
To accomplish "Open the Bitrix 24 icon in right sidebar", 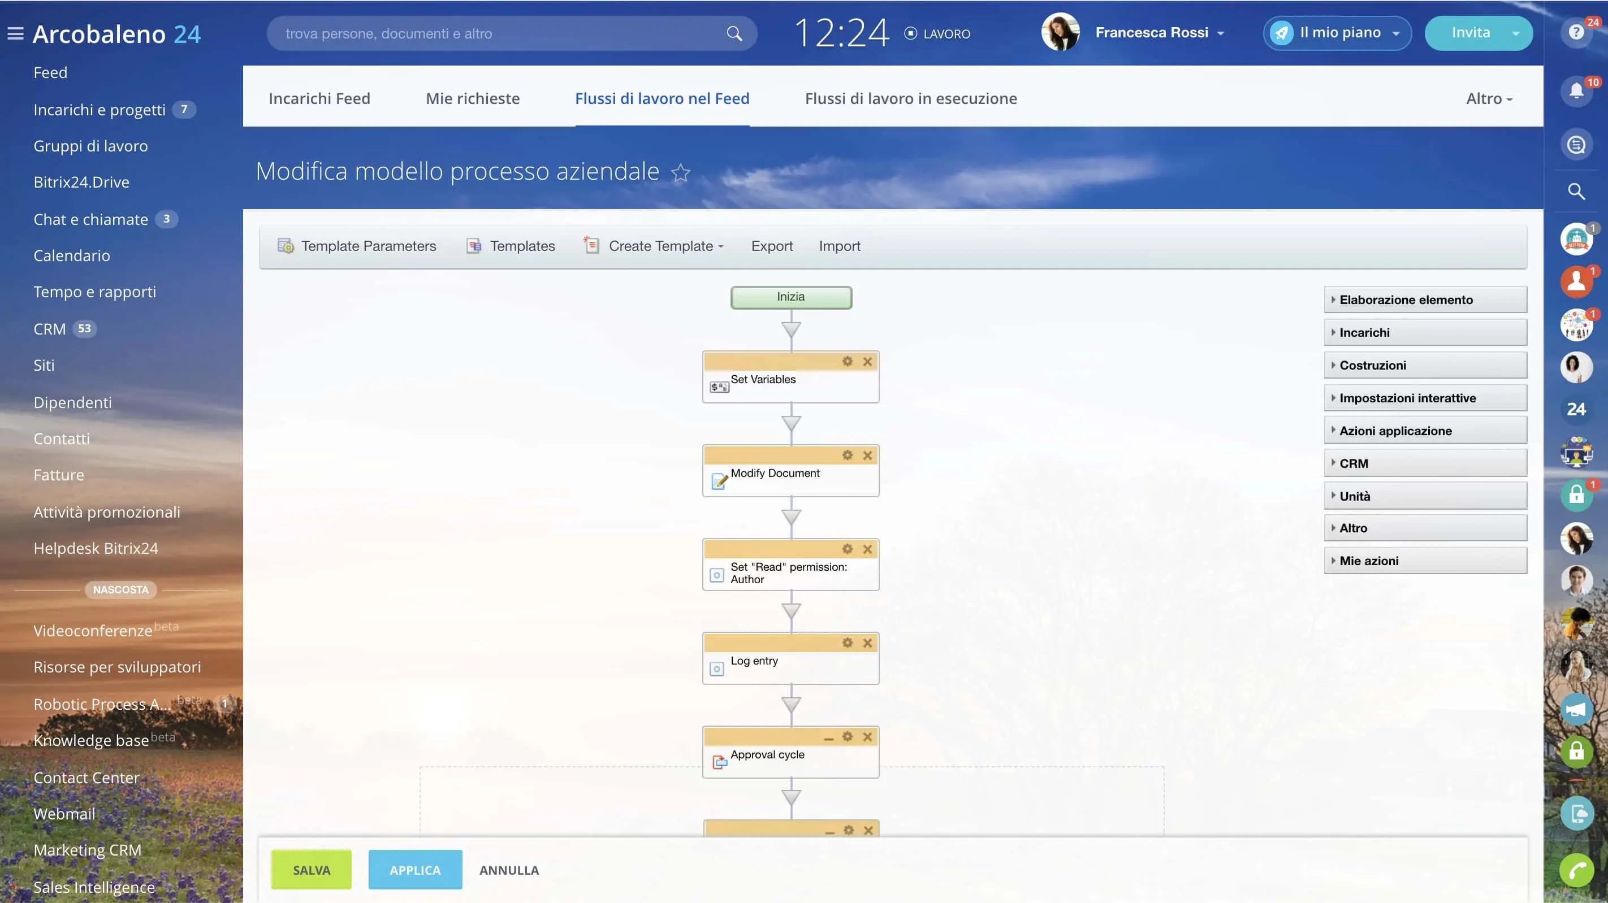I will [x=1576, y=409].
